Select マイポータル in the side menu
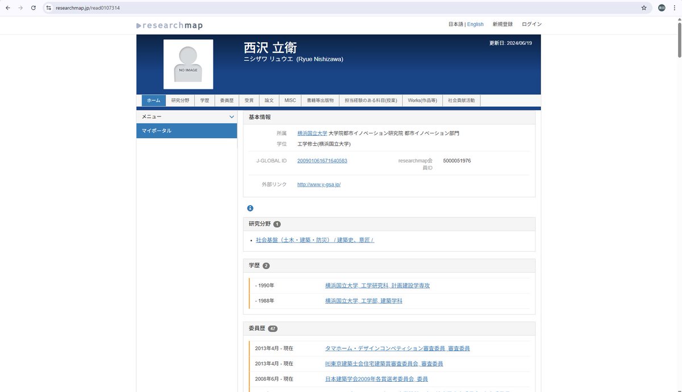 (x=186, y=131)
